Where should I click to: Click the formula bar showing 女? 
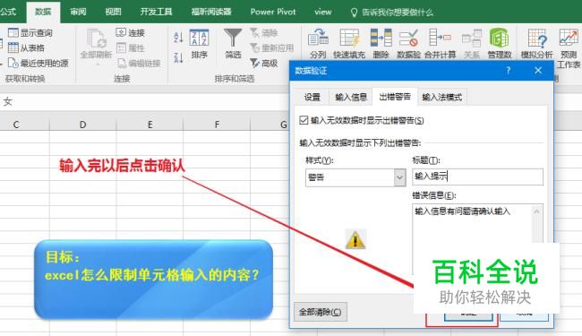[x=145, y=101]
